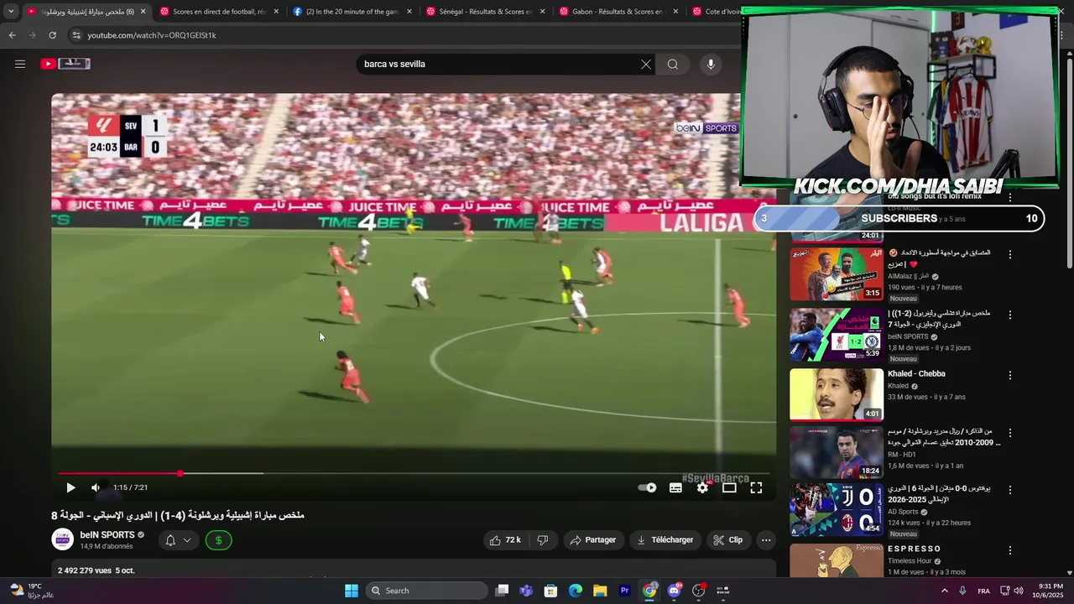1074x604 pixels.
Task: Open options menu for Khaled - Chebba
Action: (1010, 375)
